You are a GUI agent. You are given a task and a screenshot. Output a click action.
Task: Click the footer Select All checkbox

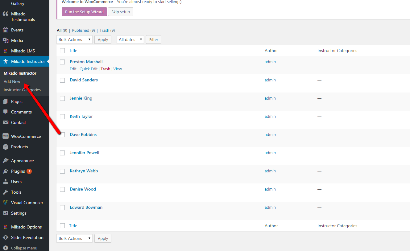(x=62, y=226)
